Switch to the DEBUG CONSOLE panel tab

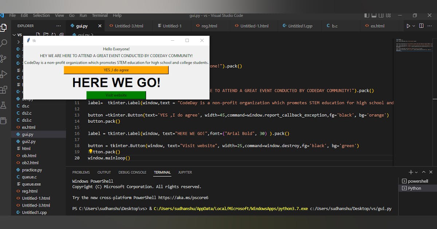tap(132, 172)
